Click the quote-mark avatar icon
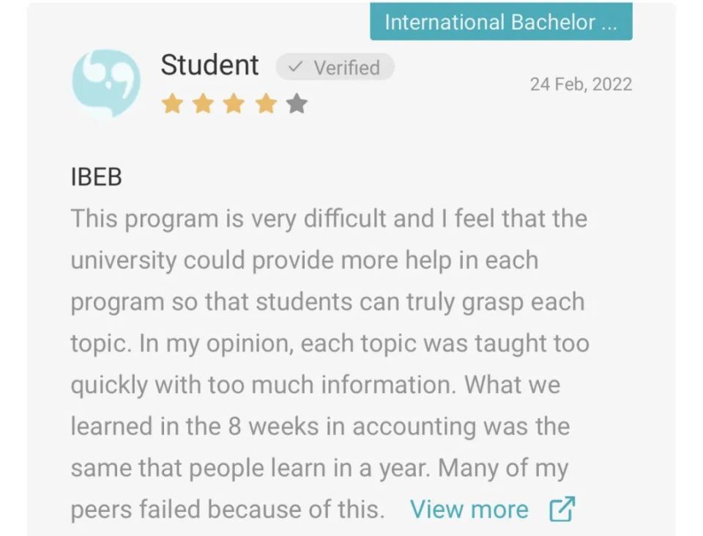The width and height of the screenshot is (703, 536). [x=106, y=83]
